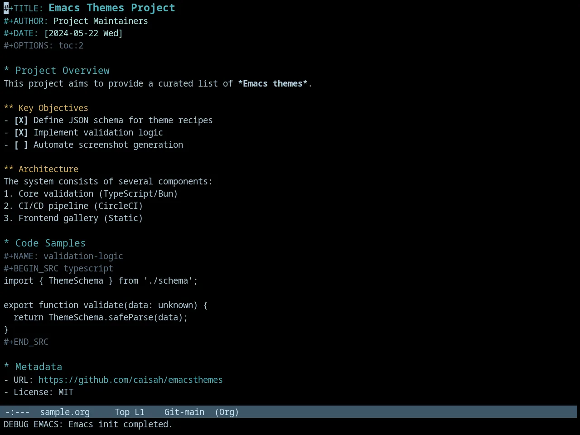Click the Git-main indicator in mode line
The image size is (580, 435).
(184, 412)
